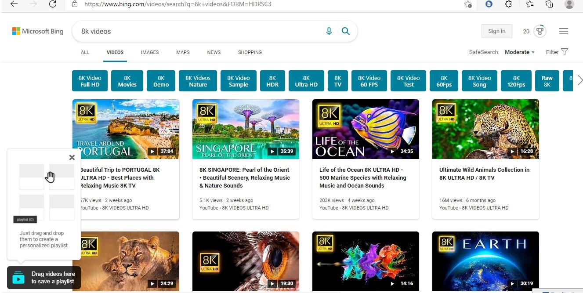Click the right chevron to see more suggestions
583x293 pixels.
[x=580, y=80]
